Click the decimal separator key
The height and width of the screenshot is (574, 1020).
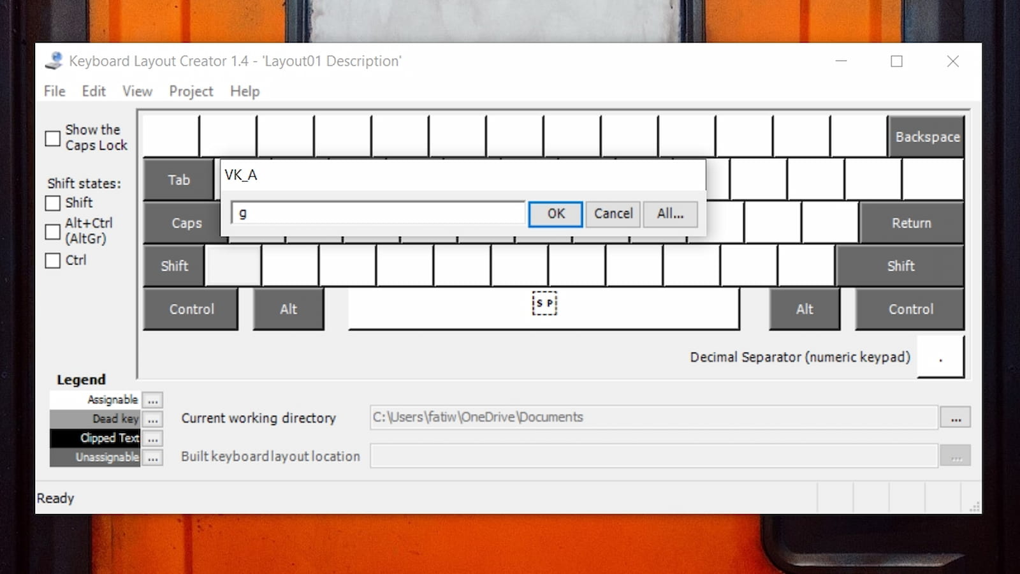coord(940,358)
